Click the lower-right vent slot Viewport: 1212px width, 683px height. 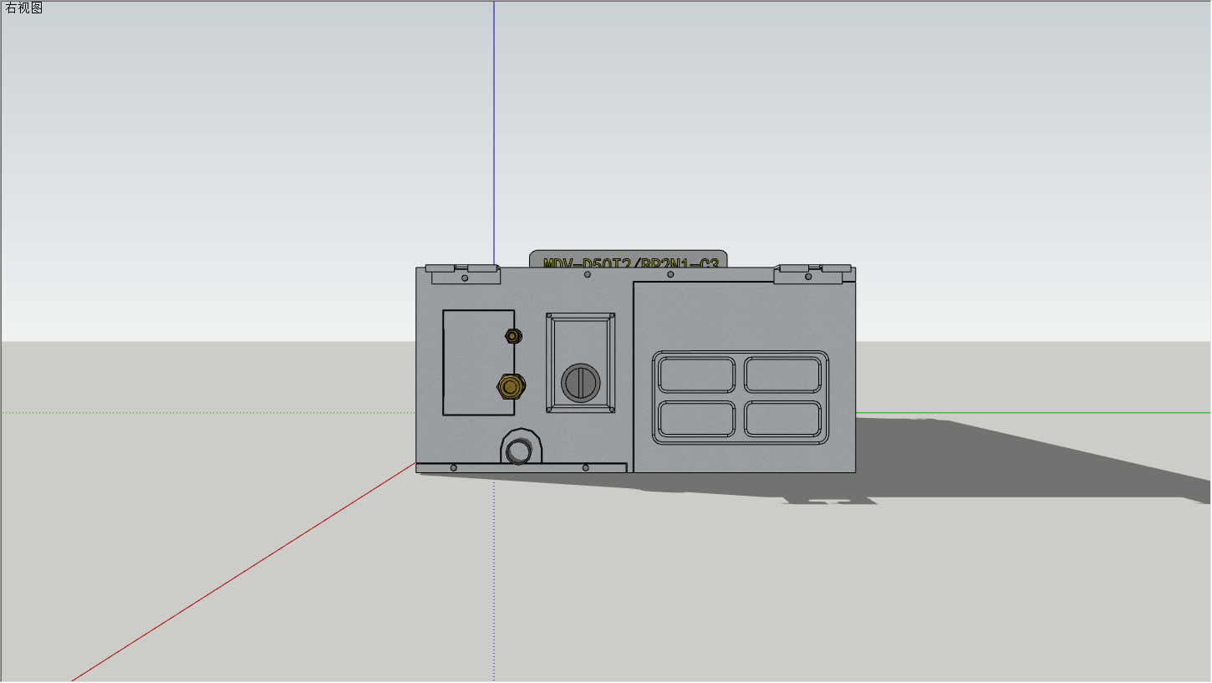782,418
